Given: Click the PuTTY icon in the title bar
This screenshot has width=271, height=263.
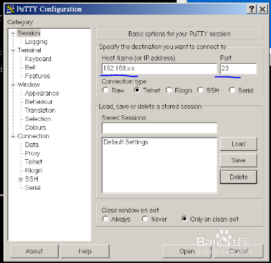Looking at the screenshot, I should click(10, 9).
